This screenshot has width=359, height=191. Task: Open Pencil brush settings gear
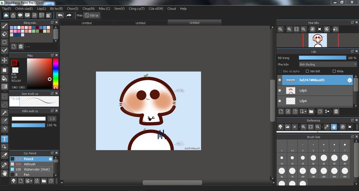coord(50,159)
